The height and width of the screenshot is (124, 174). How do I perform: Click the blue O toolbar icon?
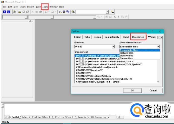point(8,12)
